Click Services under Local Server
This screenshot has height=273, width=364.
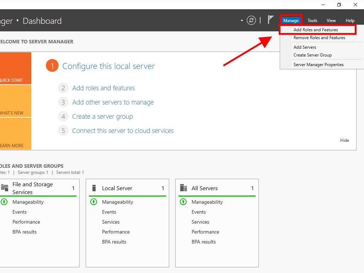(x=111, y=222)
